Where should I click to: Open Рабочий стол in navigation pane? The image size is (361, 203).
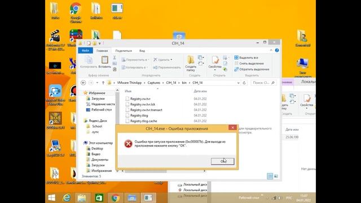tap(102, 109)
